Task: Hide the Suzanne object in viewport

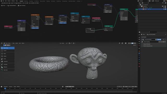Action: click(x=164, y=8)
